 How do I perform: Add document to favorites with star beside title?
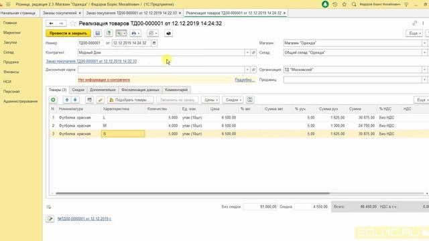coord(72,23)
